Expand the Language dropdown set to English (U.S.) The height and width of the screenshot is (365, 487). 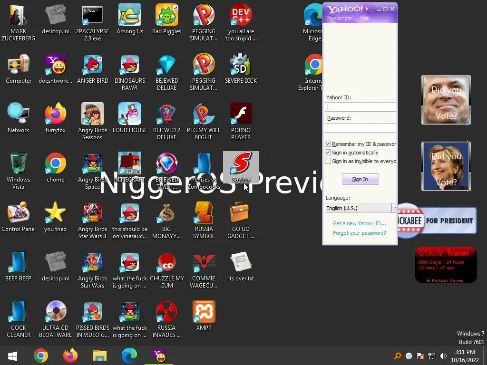coord(361,208)
